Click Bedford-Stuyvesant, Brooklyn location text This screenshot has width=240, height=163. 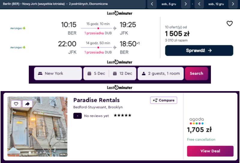[98, 107]
